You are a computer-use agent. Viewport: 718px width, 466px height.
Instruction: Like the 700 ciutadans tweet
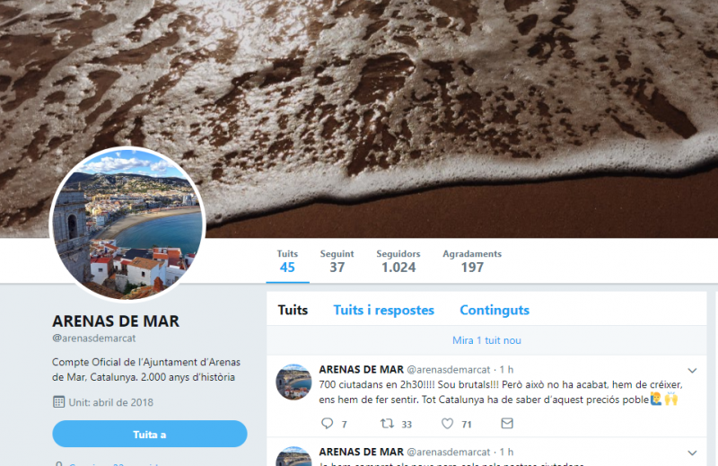(x=447, y=424)
